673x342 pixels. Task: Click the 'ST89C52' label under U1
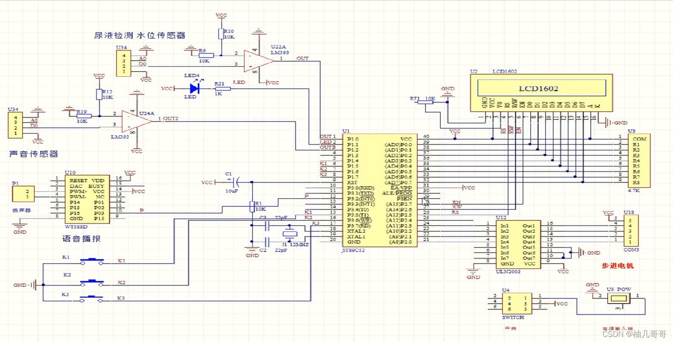click(353, 250)
